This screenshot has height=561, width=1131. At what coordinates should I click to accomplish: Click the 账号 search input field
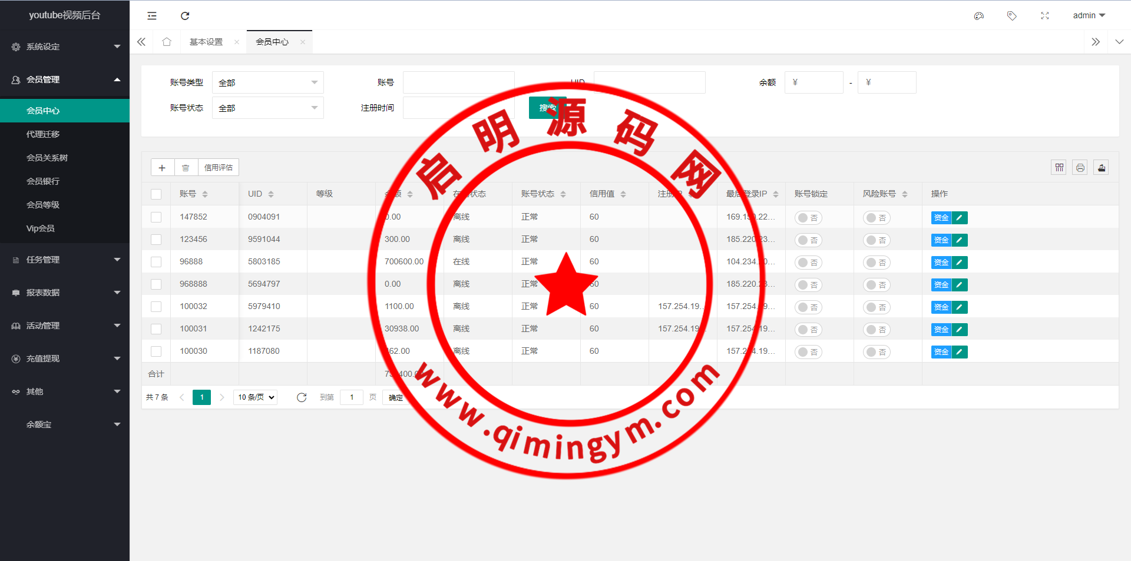click(x=458, y=83)
